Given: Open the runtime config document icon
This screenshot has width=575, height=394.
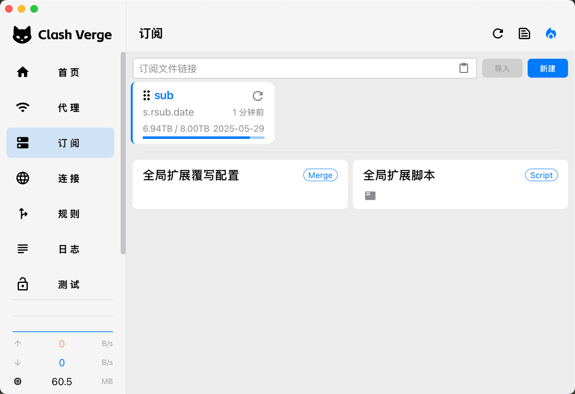Looking at the screenshot, I should coord(524,34).
